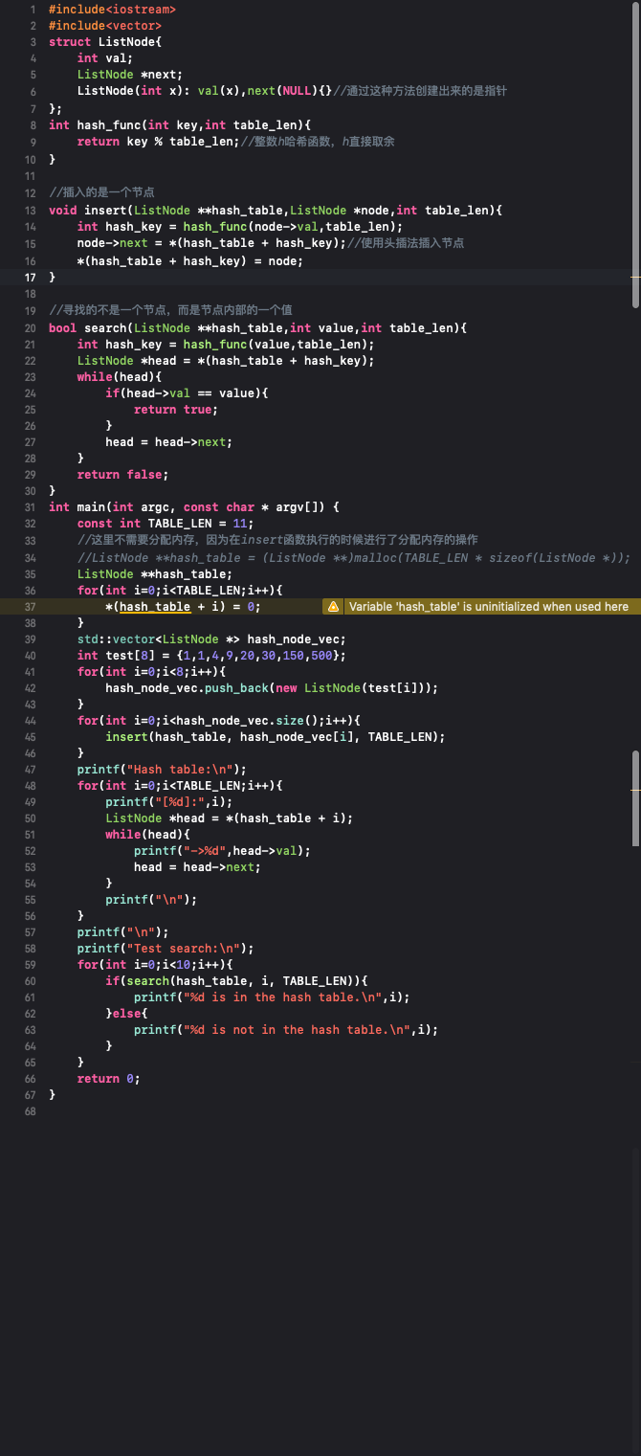Click the main function name on line 31
641x1456 pixels.
click(92, 507)
